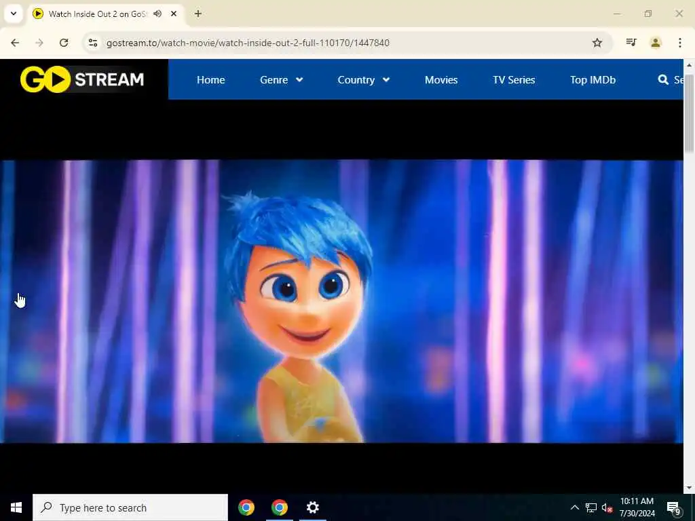
Task: Open the TV Series section
Action: pos(514,80)
